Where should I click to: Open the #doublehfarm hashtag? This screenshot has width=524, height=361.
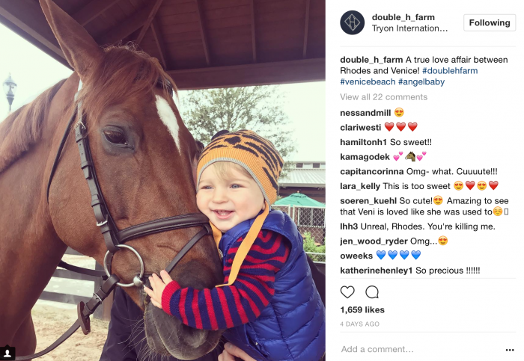[x=450, y=71]
